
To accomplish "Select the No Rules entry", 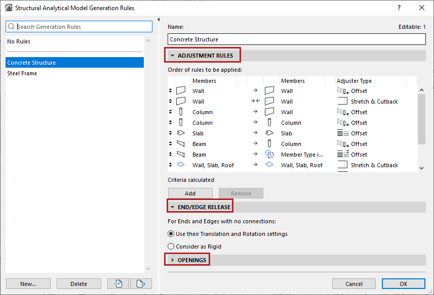I will [19, 41].
